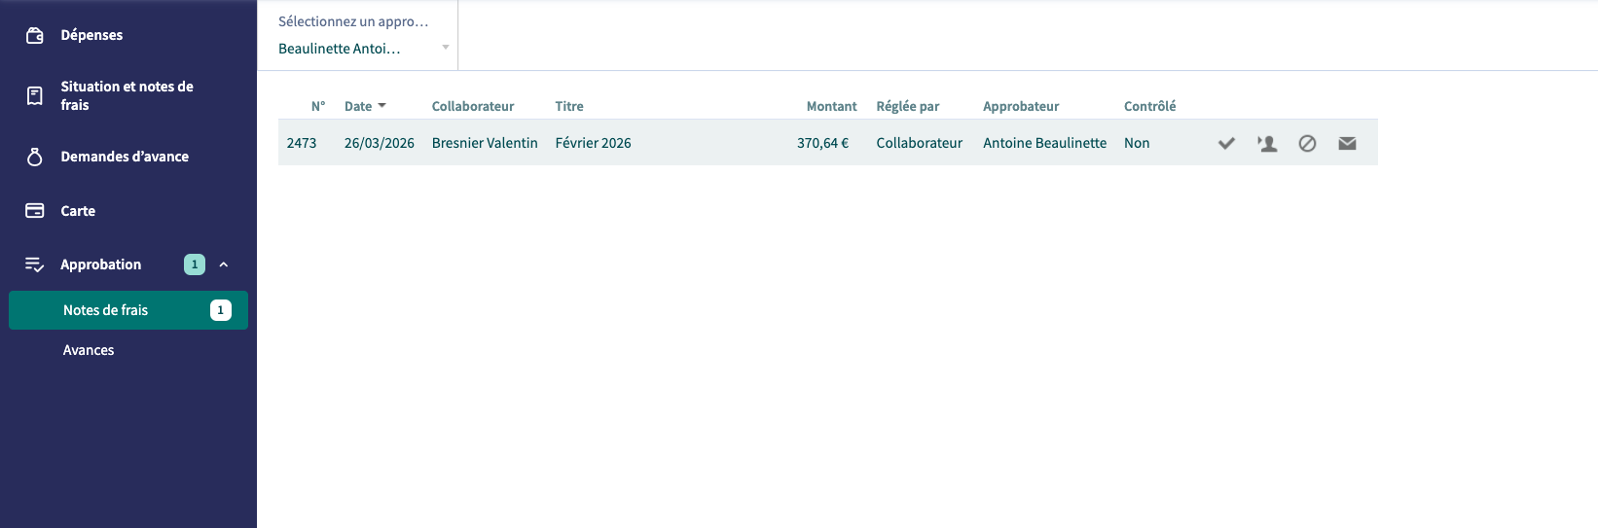Sort table by Date column arrow
1598x528 pixels.
(381, 106)
